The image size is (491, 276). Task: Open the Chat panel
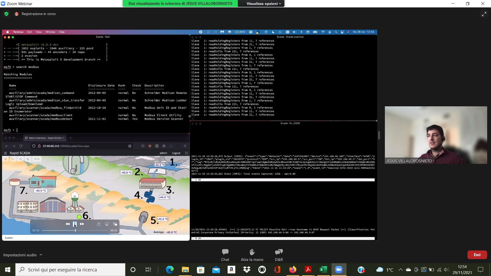coord(225,255)
